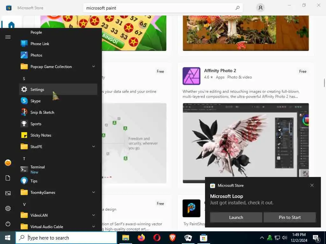
Task: Launch Skype from the Start menu
Action: coord(58,101)
